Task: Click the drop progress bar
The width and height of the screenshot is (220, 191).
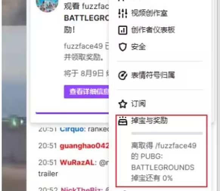Action: coord(167,133)
